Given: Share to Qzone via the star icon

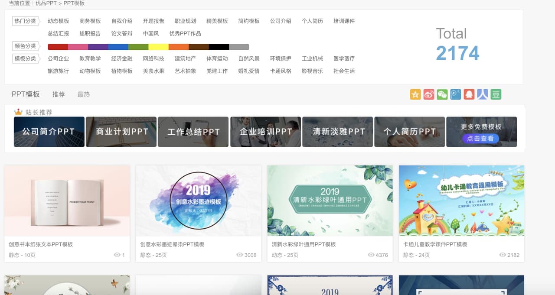Looking at the screenshot, I should [x=415, y=94].
